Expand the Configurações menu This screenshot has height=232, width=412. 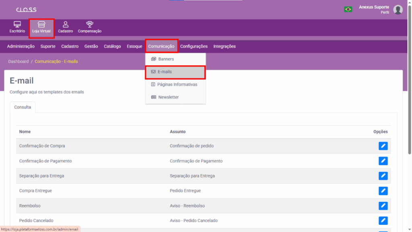194,46
